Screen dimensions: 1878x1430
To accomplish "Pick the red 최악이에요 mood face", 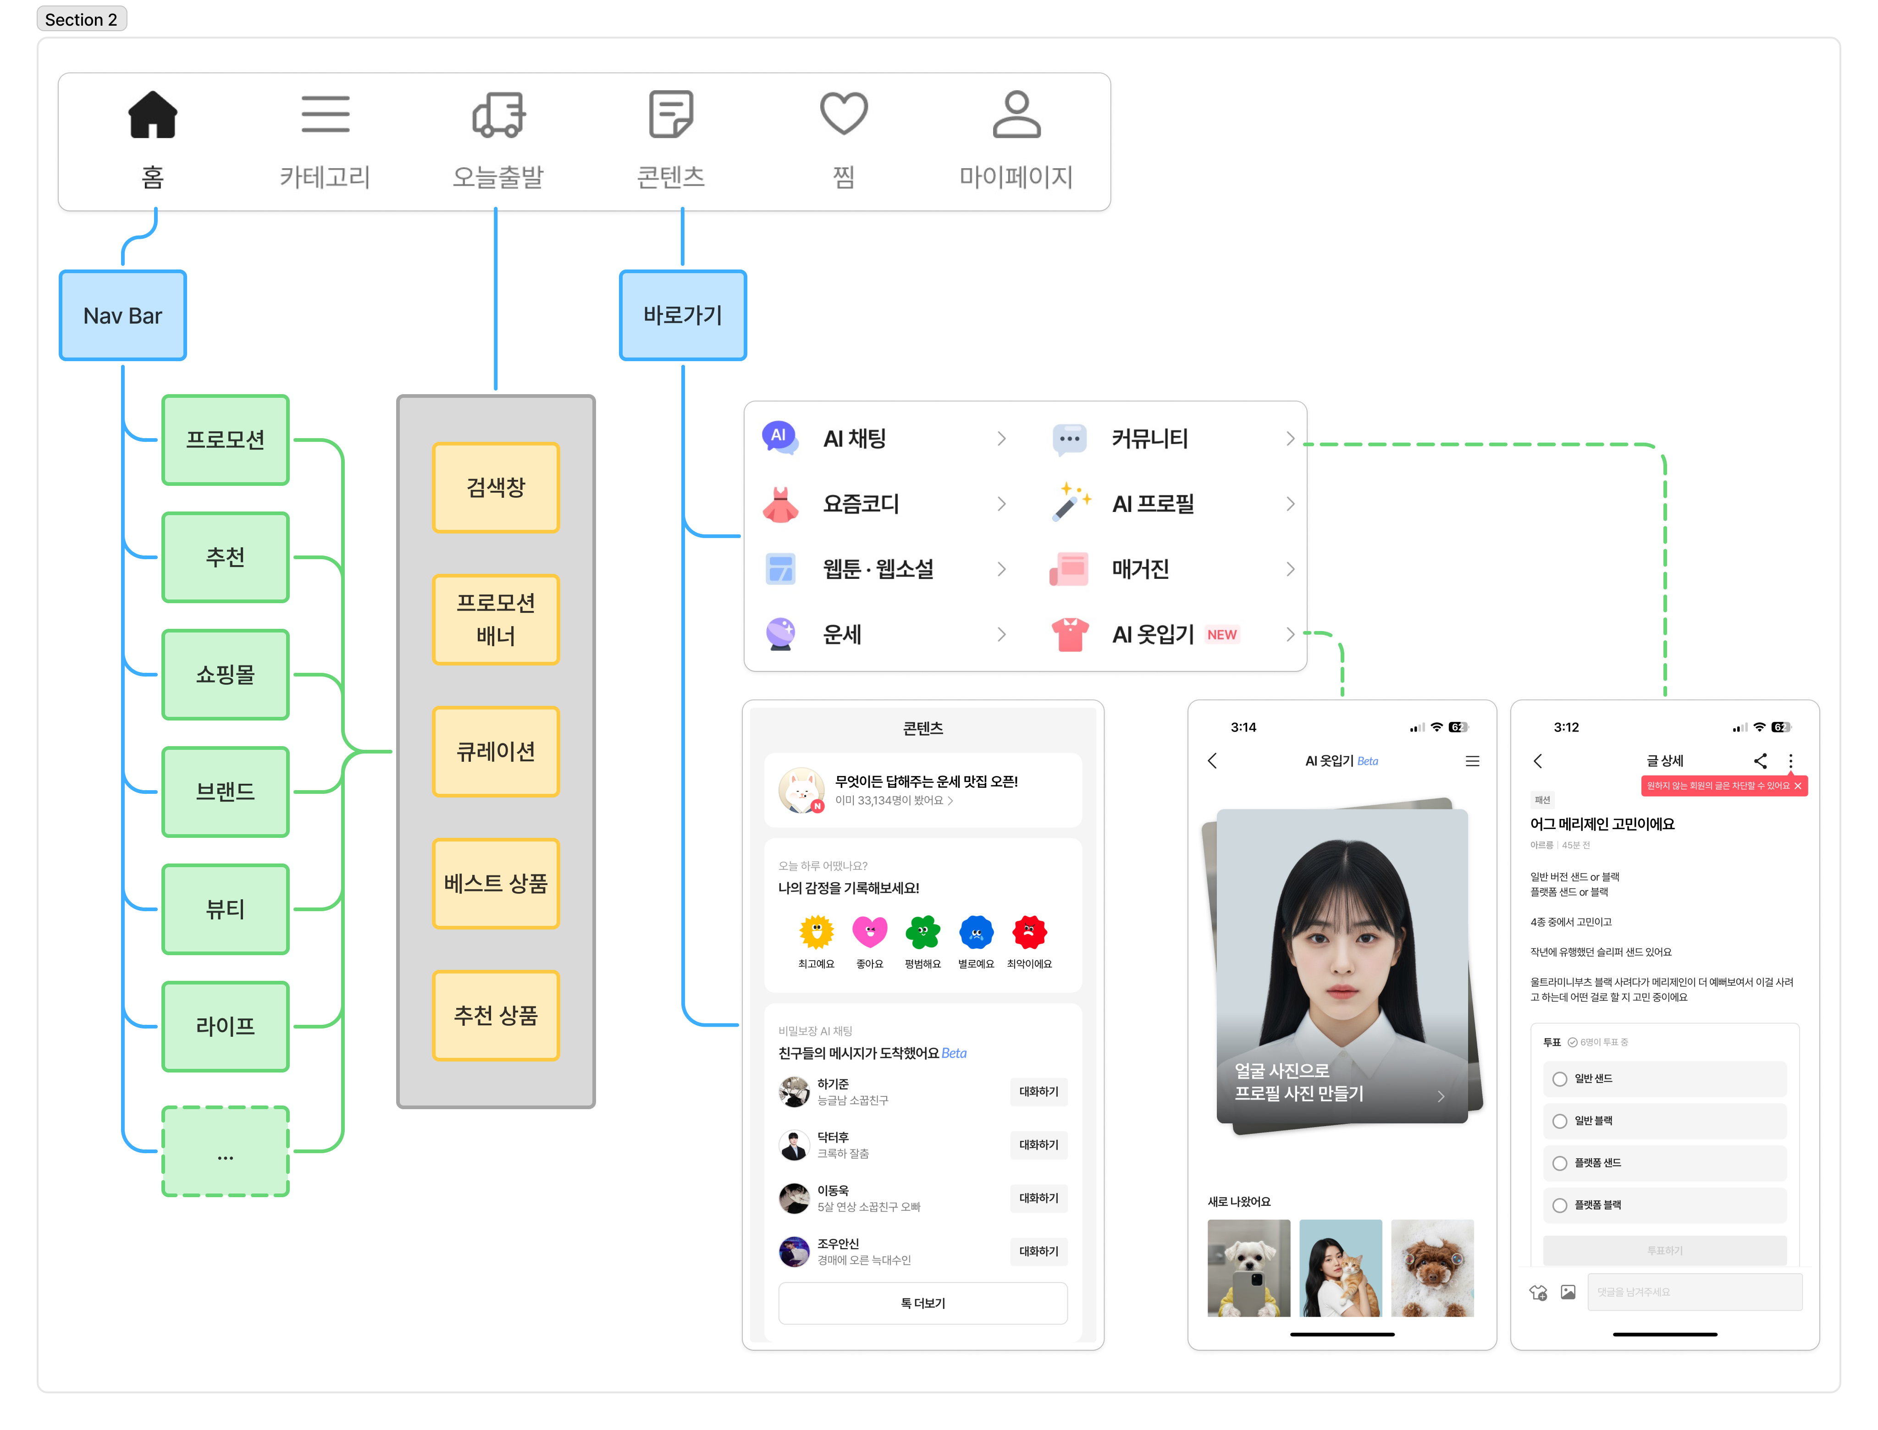I will 1029,933.
